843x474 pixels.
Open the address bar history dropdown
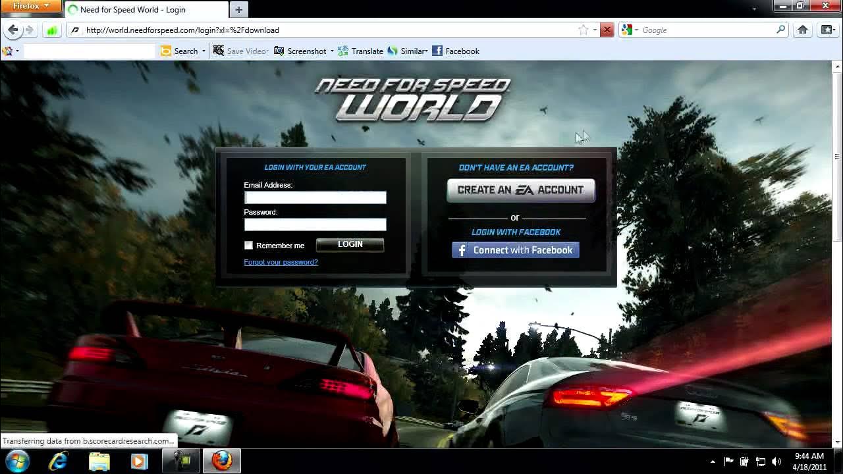[594, 30]
